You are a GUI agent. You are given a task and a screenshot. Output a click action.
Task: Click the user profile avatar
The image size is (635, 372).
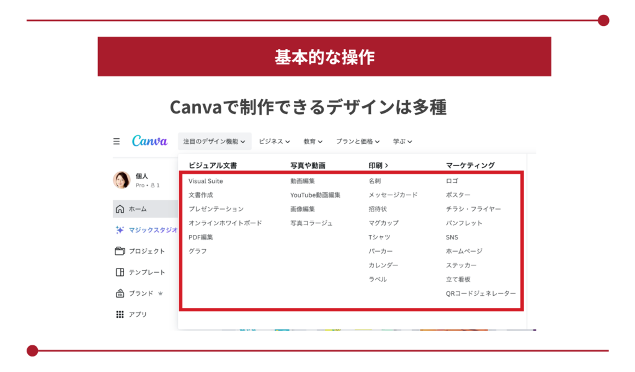point(122,180)
